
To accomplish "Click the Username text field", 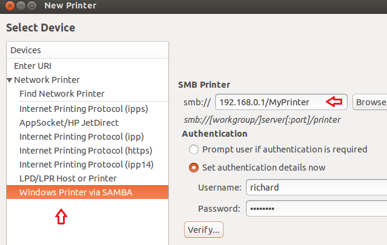I will pyautogui.click(x=315, y=188).
